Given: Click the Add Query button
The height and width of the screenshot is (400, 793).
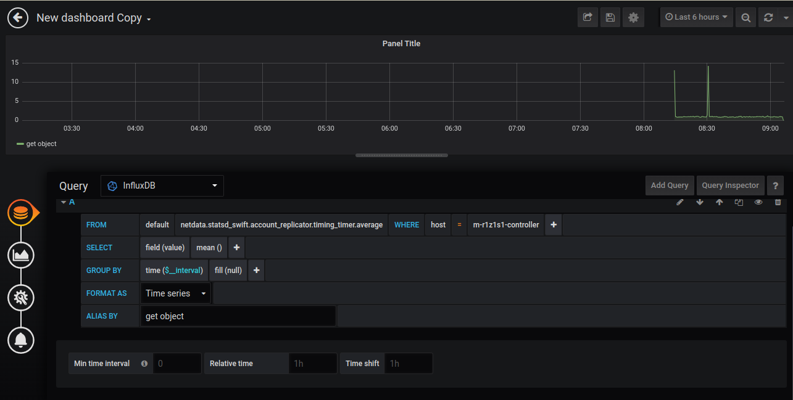Looking at the screenshot, I should (670, 186).
